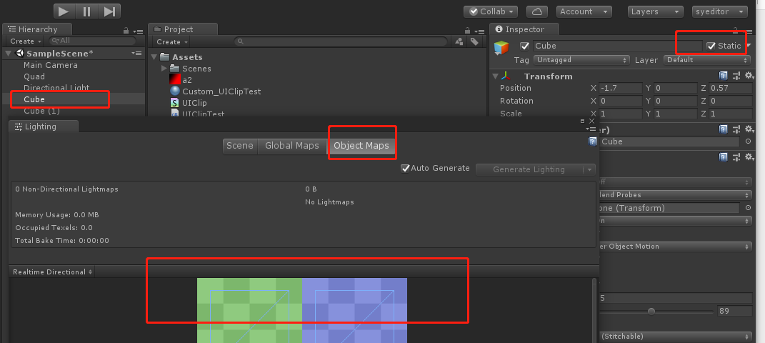Image resolution: width=765 pixels, height=343 pixels.
Task: Click the Step frame button
Action: coord(109,11)
